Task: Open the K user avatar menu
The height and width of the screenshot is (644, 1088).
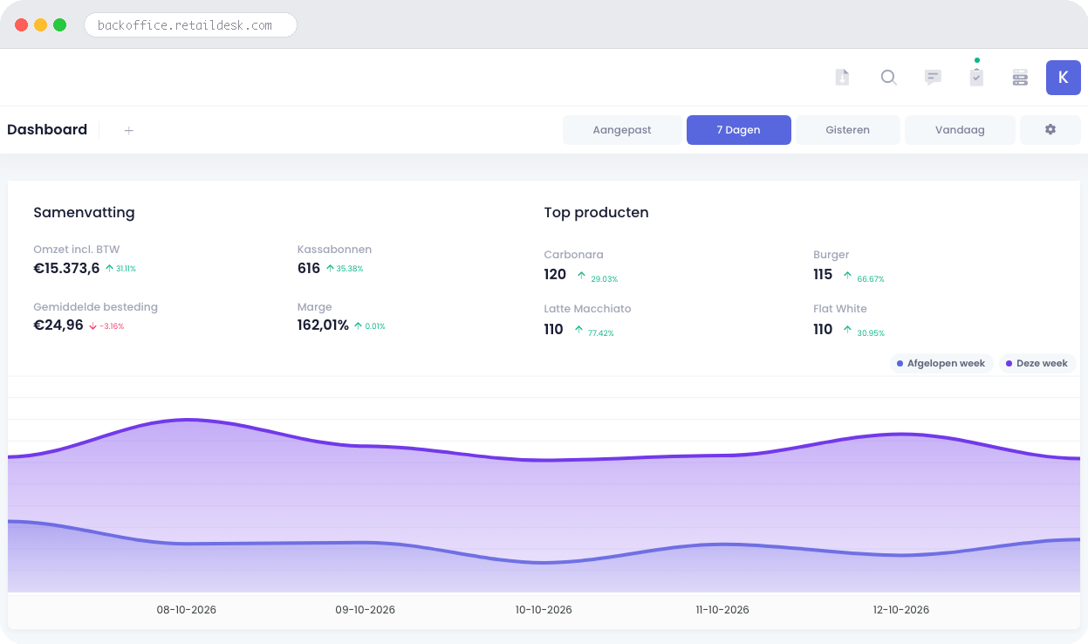Action: click(1063, 78)
